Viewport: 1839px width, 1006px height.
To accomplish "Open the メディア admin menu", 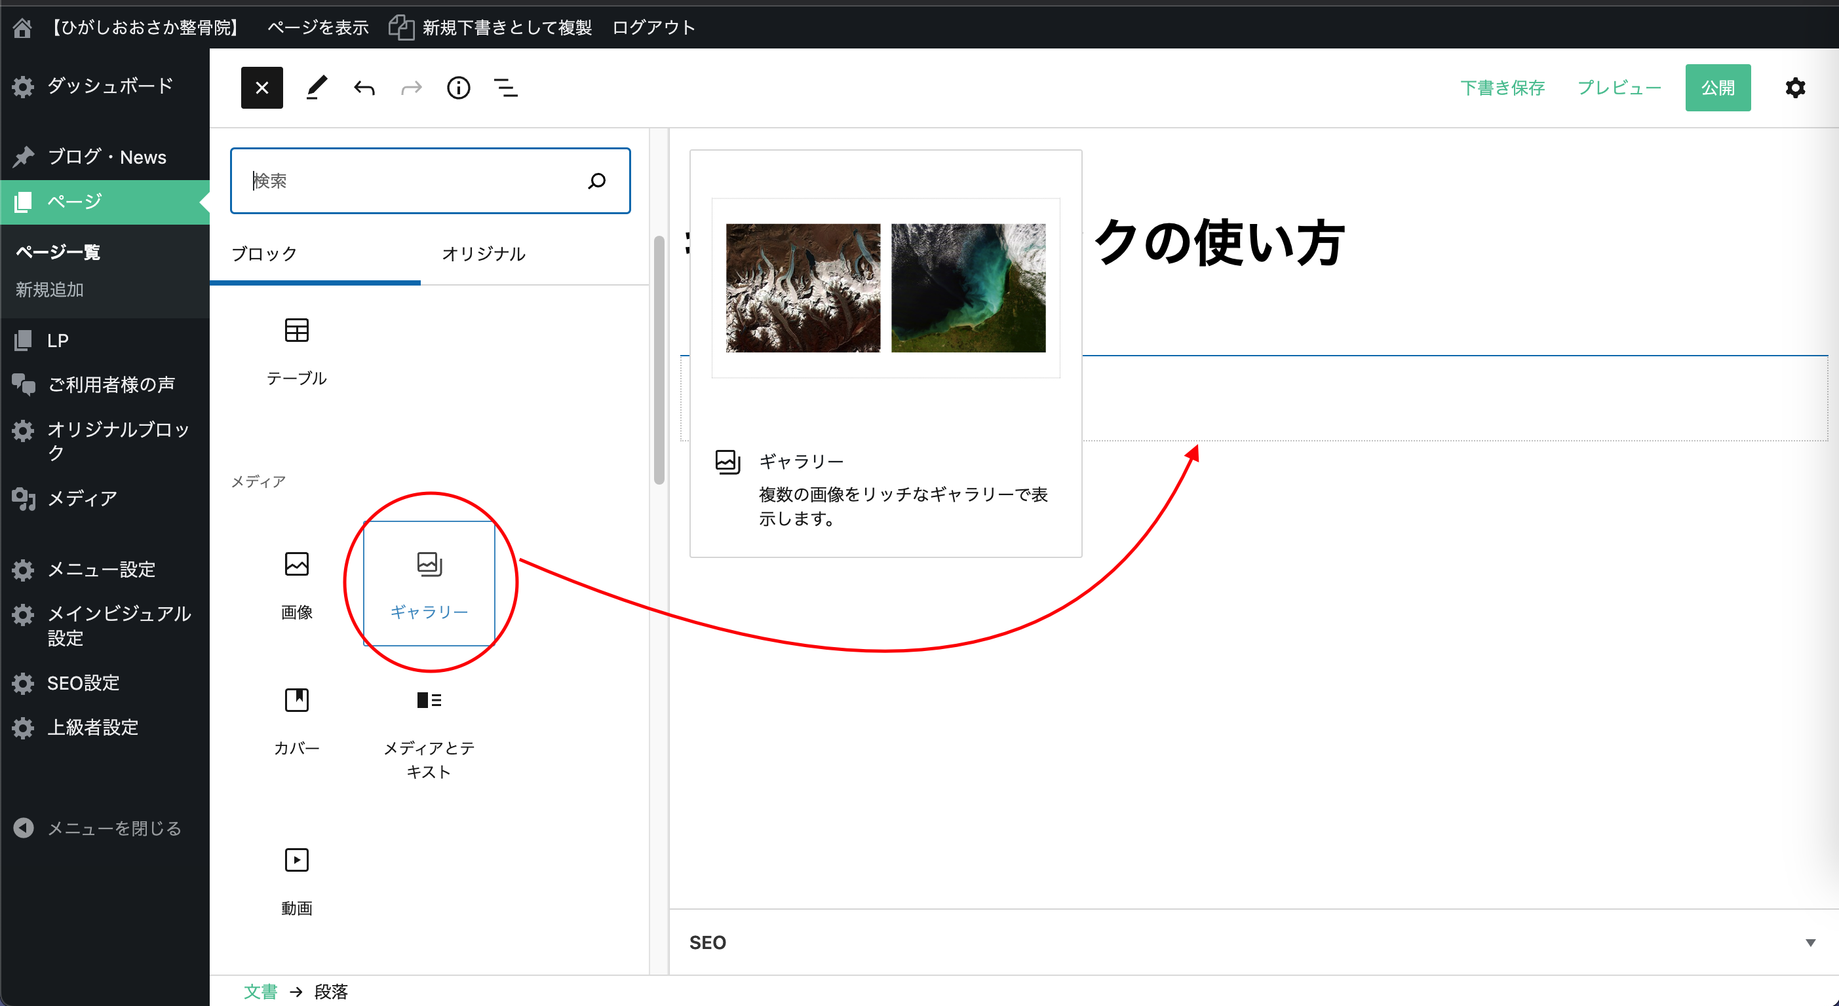I will (x=81, y=498).
